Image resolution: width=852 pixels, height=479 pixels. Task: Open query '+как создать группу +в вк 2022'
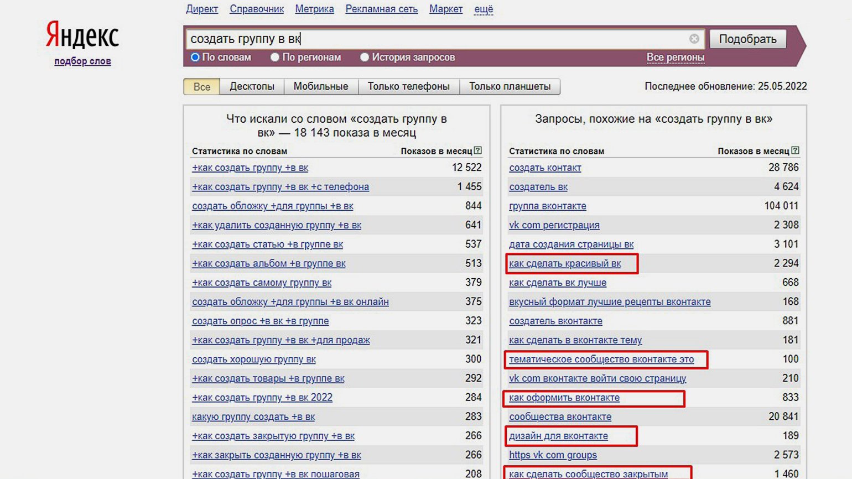(x=262, y=397)
